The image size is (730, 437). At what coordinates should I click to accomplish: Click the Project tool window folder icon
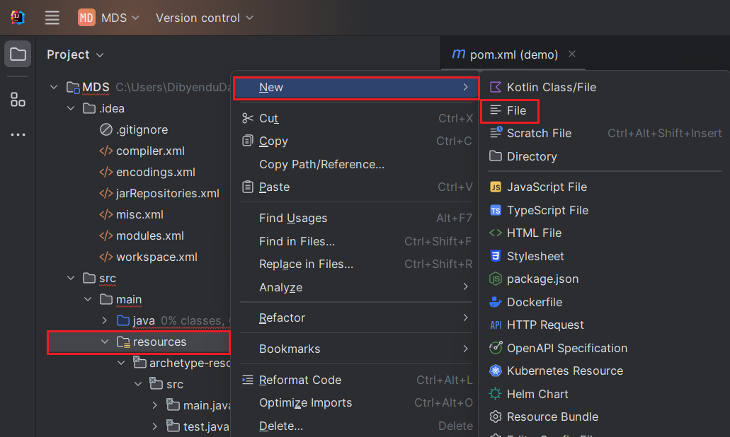[x=18, y=54]
